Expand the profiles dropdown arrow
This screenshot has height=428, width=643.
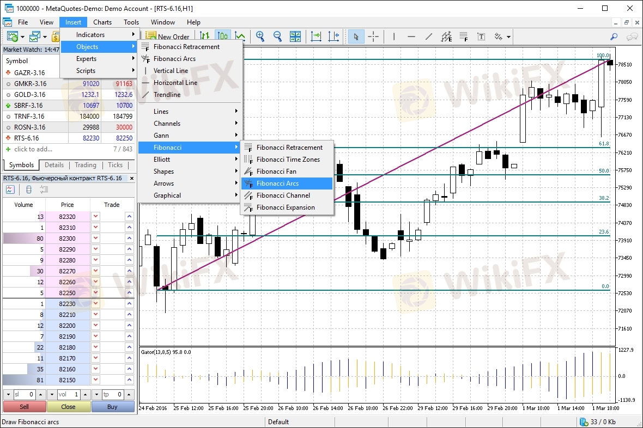point(45,37)
